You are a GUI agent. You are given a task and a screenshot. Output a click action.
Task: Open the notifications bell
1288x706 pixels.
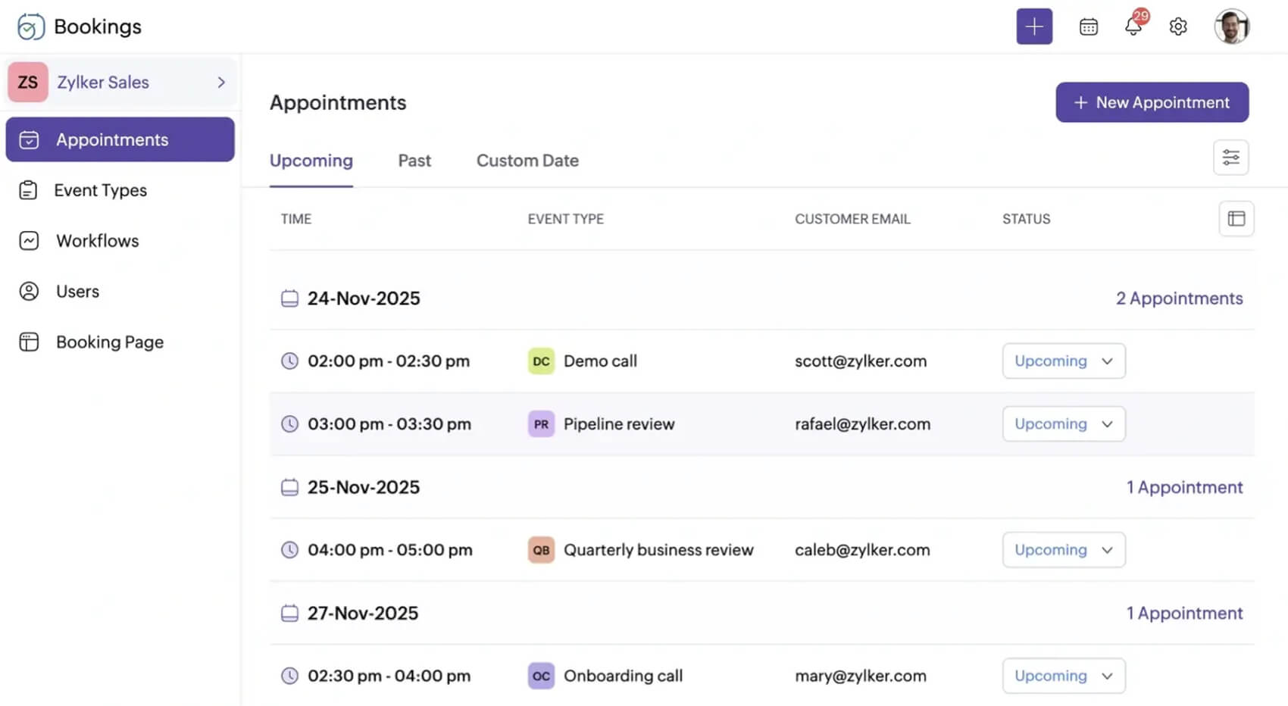(x=1133, y=25)
